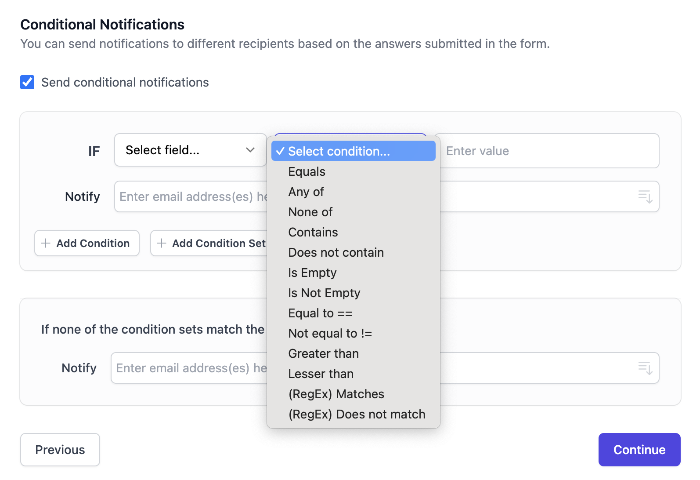700x480 pixels.
Task: Open the Select field dropdown
Action: [x=190, y=150]
